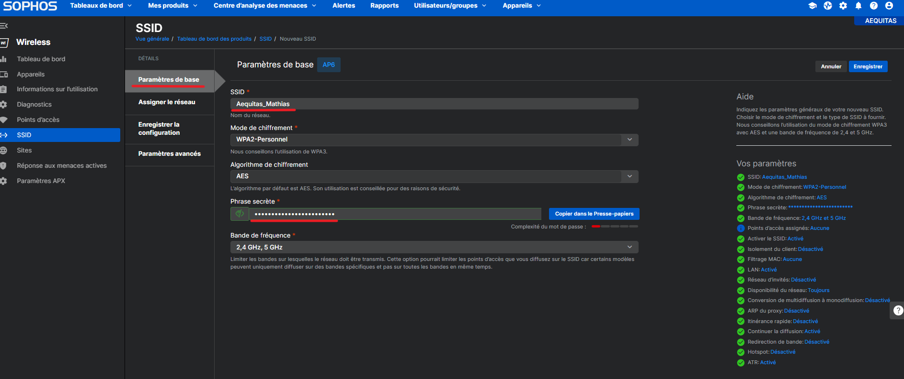Screen dimensions: 904x379
Task: Click the Enregistrer button
Action: (x=868, y=66)
